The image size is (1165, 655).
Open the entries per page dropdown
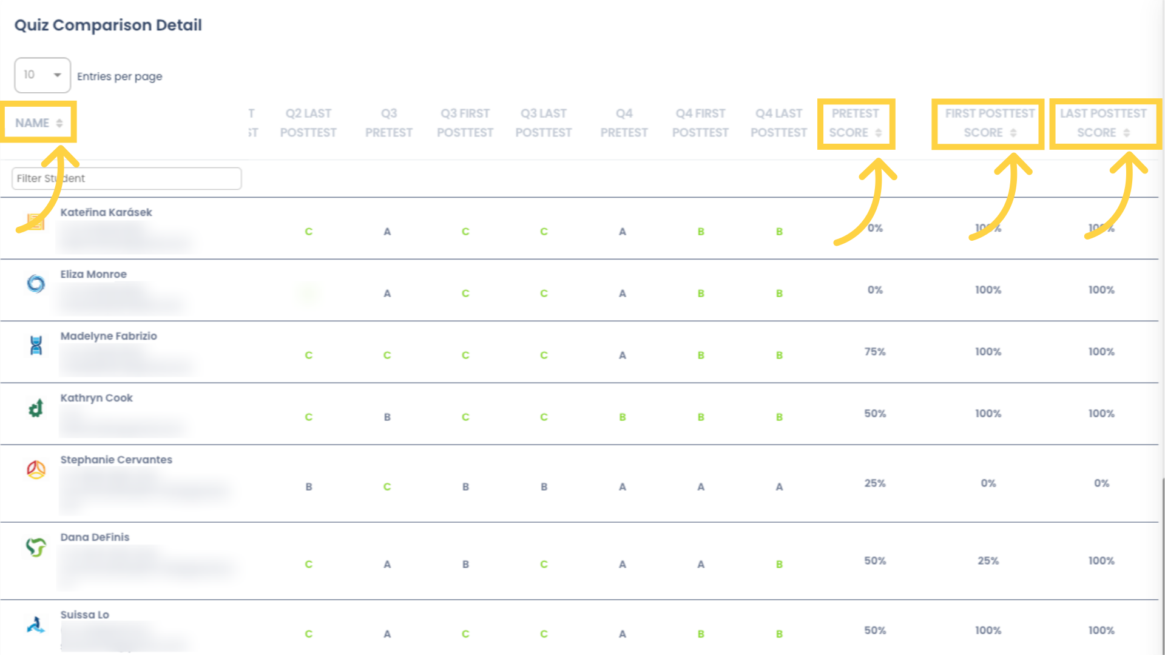click(42, 75)
